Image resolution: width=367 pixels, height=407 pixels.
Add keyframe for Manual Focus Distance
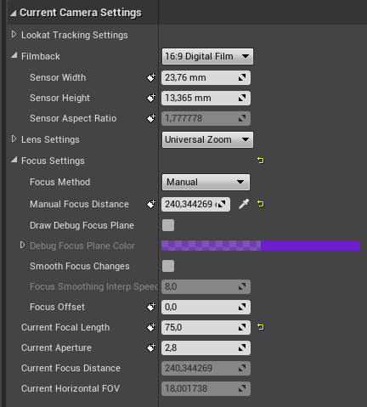click(x=151, y=204)
